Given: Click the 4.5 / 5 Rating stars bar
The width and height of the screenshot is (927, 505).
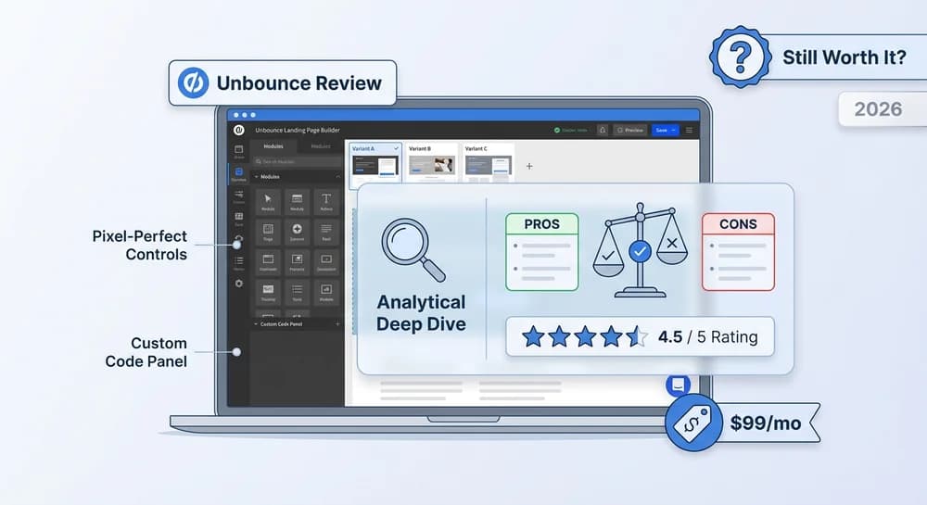Looking at the screenshot, I should point(640,336).
